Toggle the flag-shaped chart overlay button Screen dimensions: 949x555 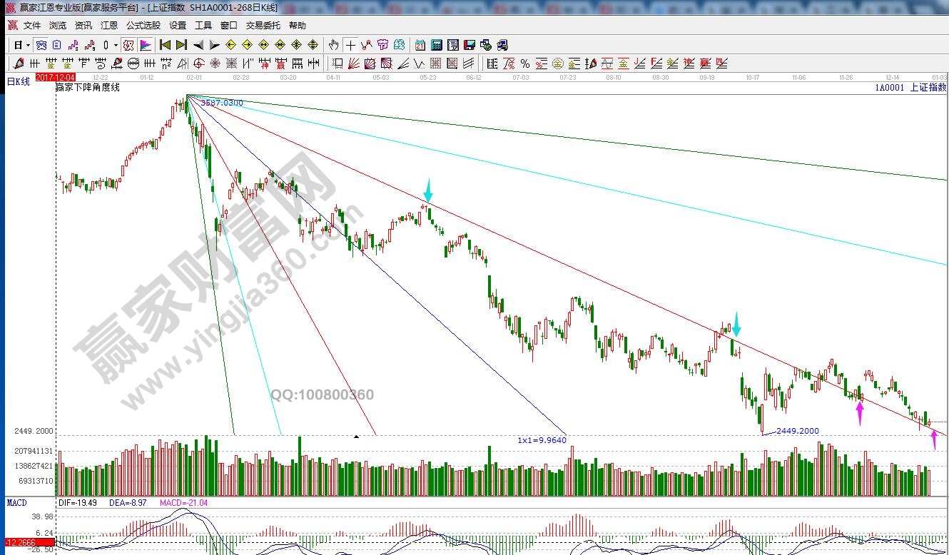coord(146,45)
